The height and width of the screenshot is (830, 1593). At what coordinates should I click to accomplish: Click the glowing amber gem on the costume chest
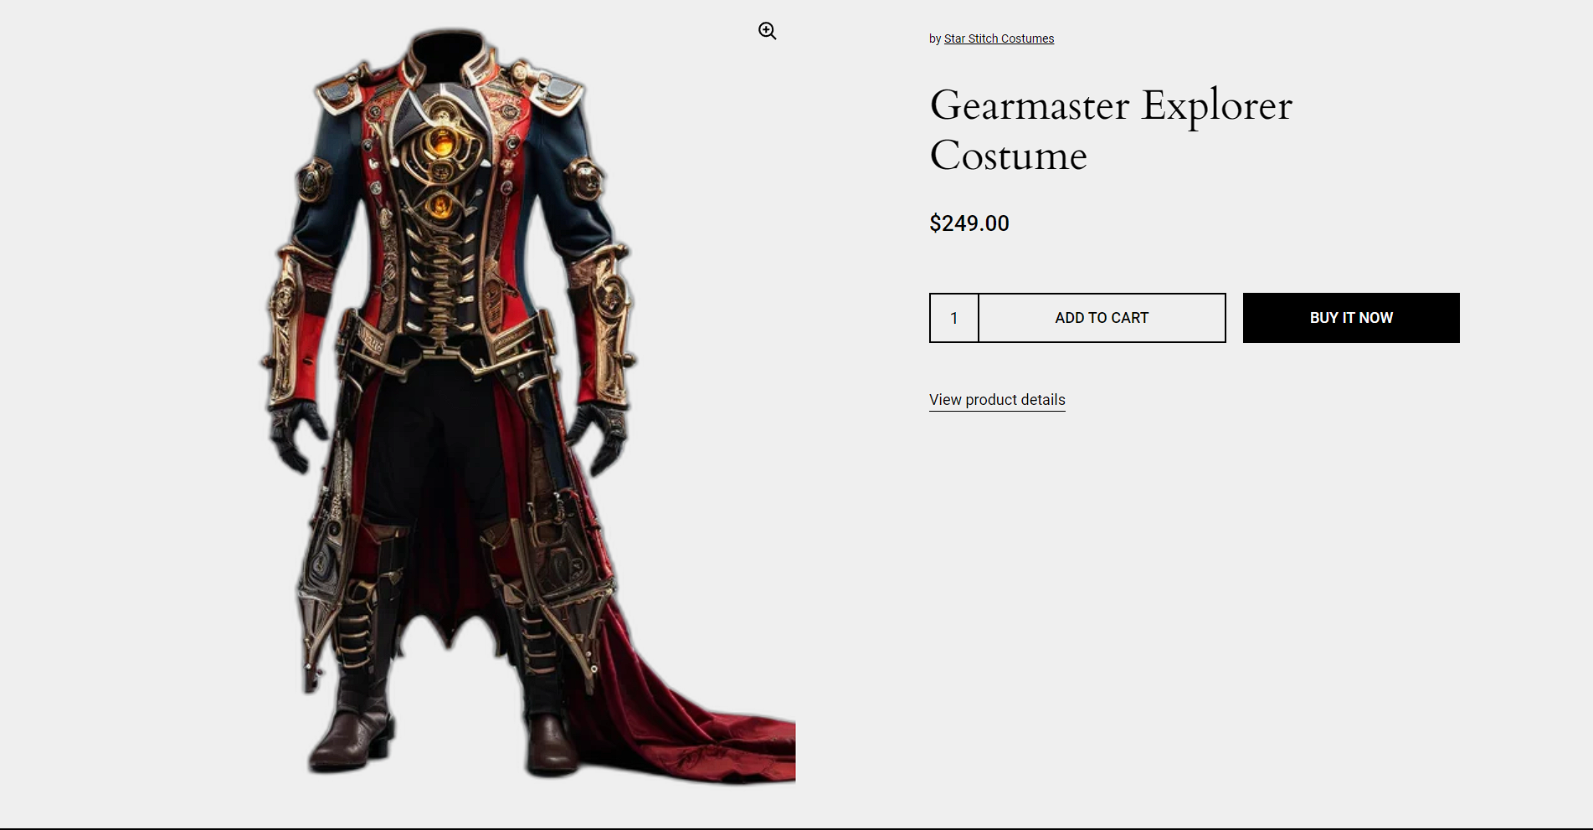pyautogui.click(x=440, y=143)
